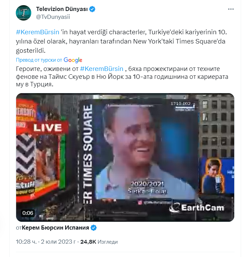Click the EarthCam logo in the video

197,208
